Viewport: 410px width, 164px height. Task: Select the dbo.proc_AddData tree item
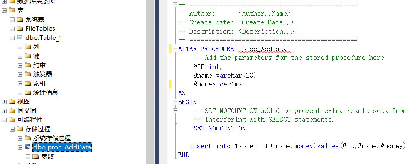(x=62, y=147)
